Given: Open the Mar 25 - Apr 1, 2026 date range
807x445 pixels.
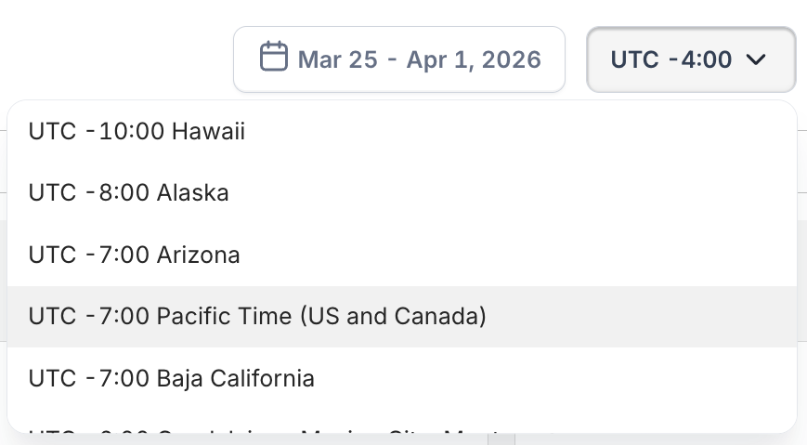Looking at the screenshot, I should [x=399, y=59].
